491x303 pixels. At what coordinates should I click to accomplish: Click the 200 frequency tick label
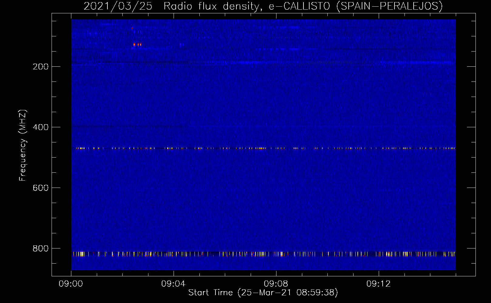point(41,67)
